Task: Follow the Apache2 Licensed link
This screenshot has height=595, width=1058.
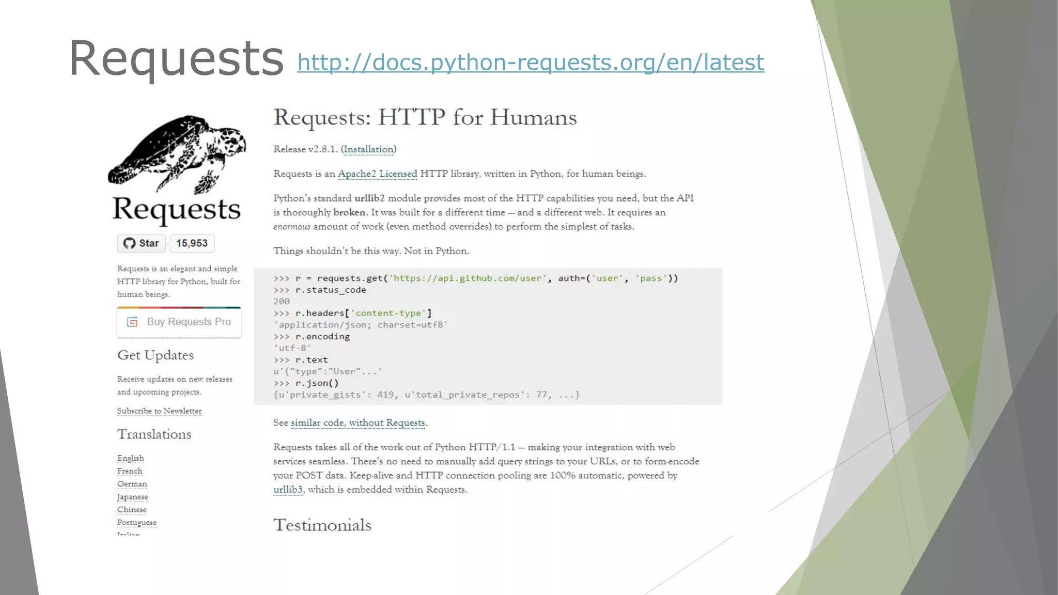Action: click(x=378, y=174)
